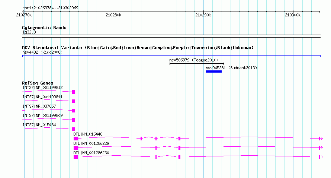Select the nsv506979 (Teague2010) variant label

(x=194, y=60)
